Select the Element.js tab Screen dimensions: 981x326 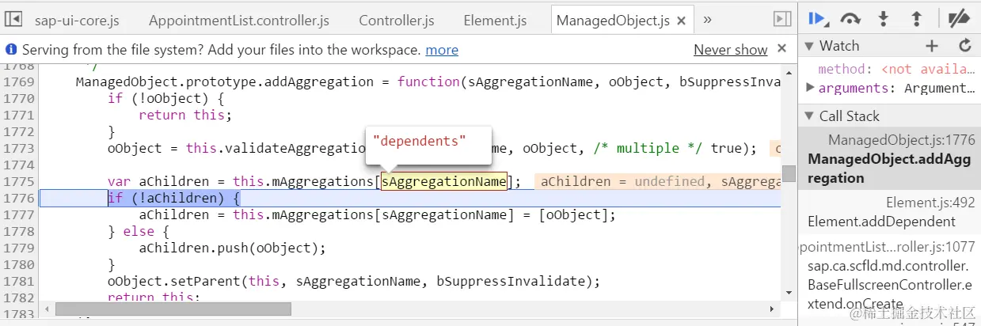click(x=496, y=21)
